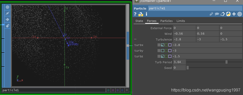Screen dimensions: 243x95
Task: Click the Seed slider handle
Action: click(x=187, y=68)
